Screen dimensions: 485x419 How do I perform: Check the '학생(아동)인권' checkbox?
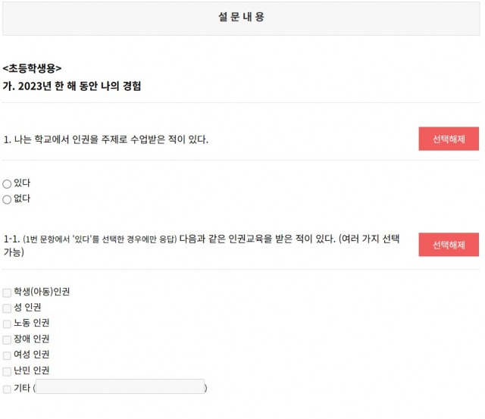7,292
